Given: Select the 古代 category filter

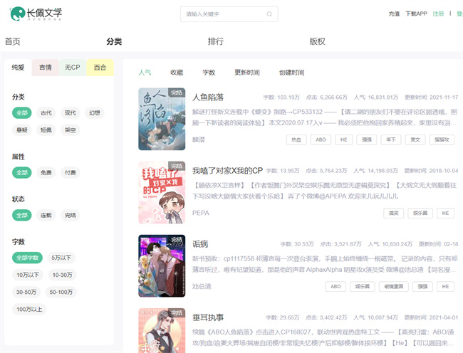Looking at the screenshot, I should pos(46,112).
